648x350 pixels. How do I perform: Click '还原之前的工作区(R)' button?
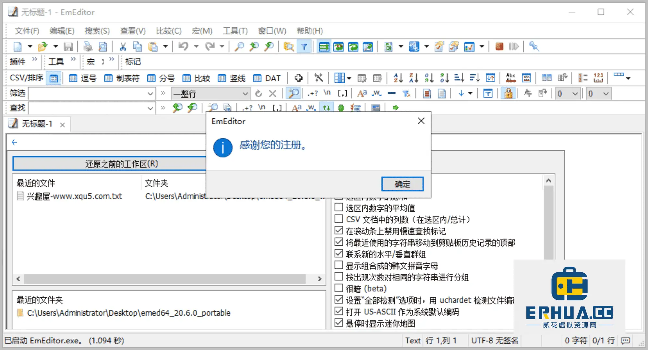click(122, 164)
